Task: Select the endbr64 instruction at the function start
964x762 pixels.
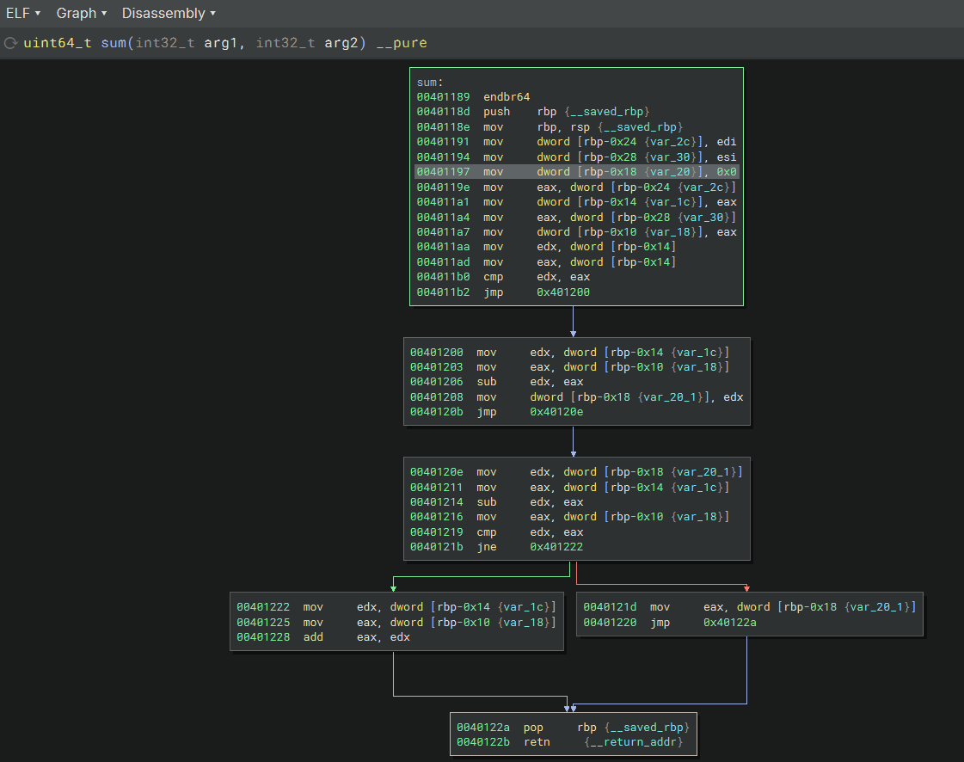Action: click(507, 96)
